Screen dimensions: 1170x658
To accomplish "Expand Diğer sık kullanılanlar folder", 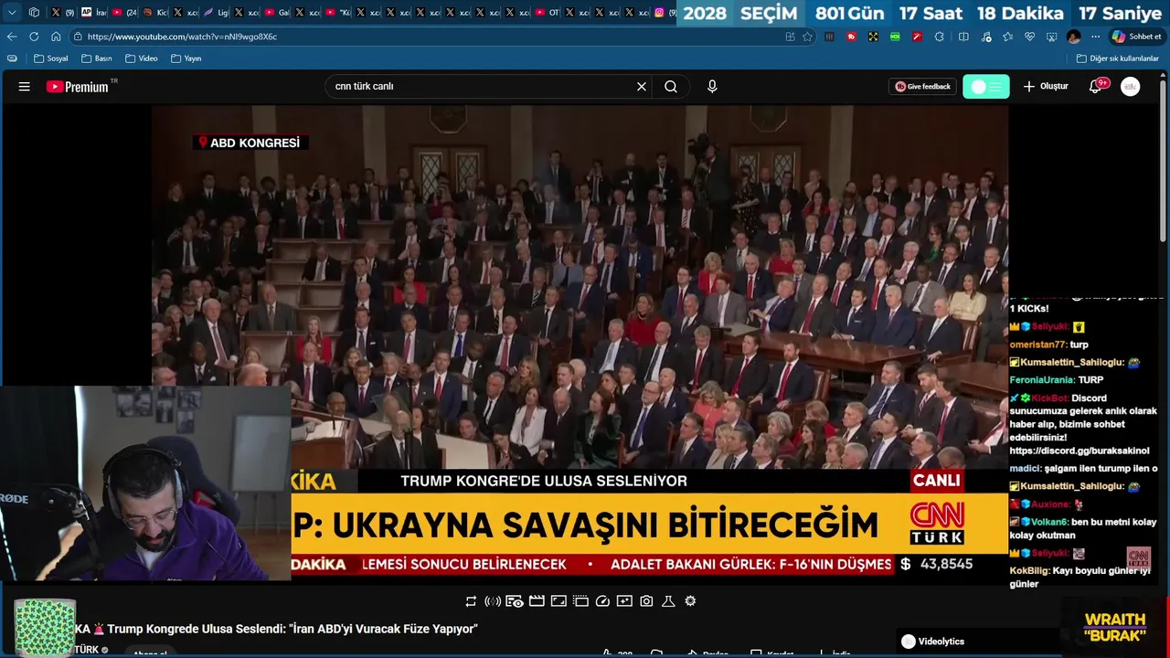I will [x=1117, y=58].
